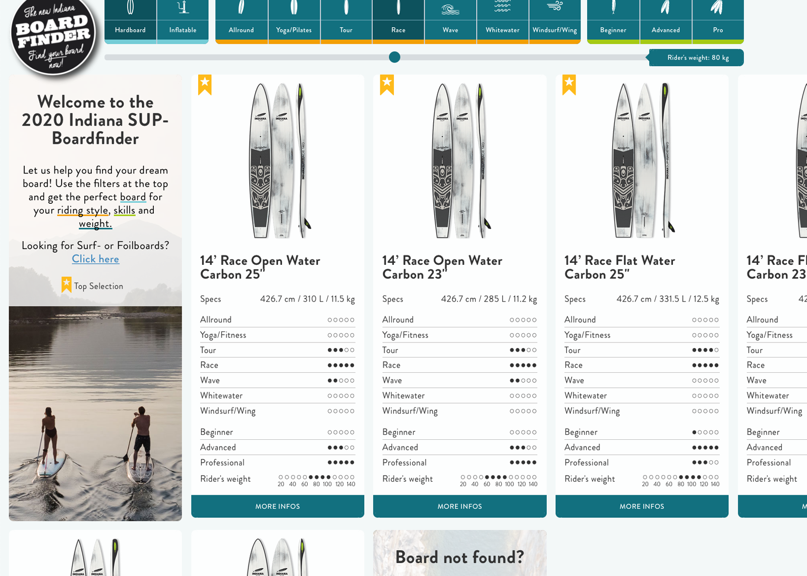Click the rider's weight slider handle
807x576 pixels.
[395, 57]
